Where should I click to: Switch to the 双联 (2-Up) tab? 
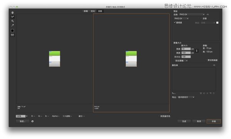point(100,11)
